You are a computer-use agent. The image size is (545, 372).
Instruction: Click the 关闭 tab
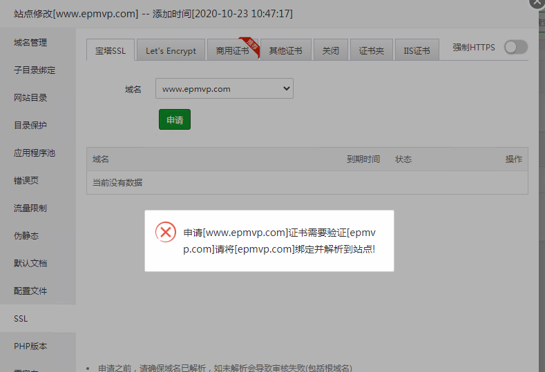coord(331,50)
